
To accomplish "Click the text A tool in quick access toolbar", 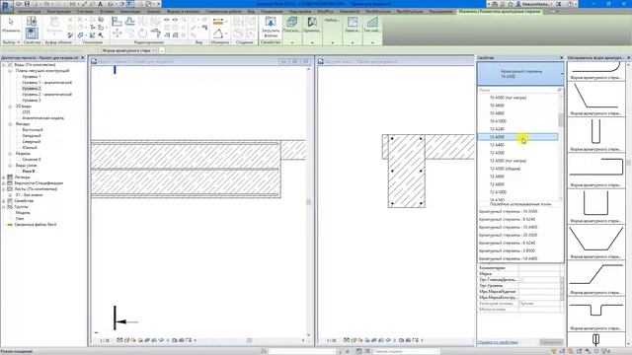I will (101, 4).
